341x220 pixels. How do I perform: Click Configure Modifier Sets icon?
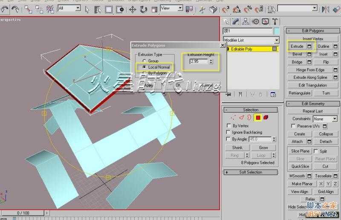pos(273,95)
